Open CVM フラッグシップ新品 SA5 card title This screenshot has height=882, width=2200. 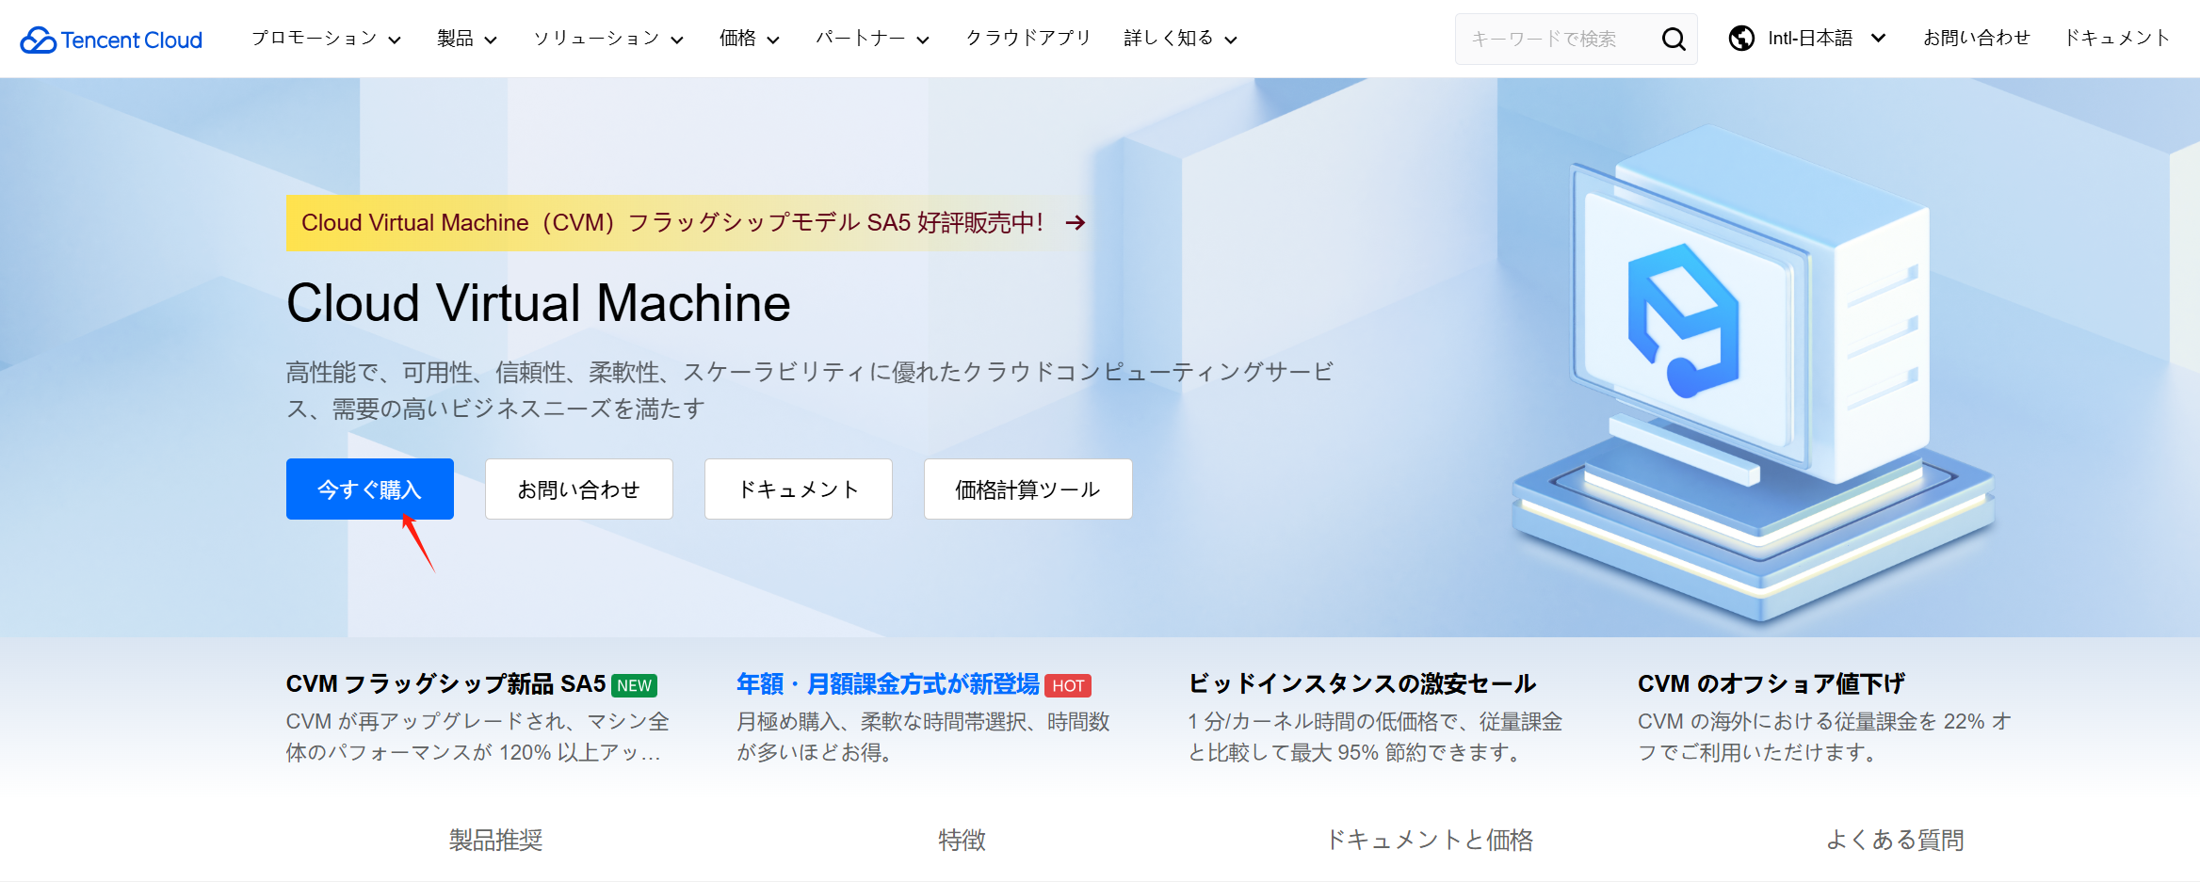coord(446,684)
